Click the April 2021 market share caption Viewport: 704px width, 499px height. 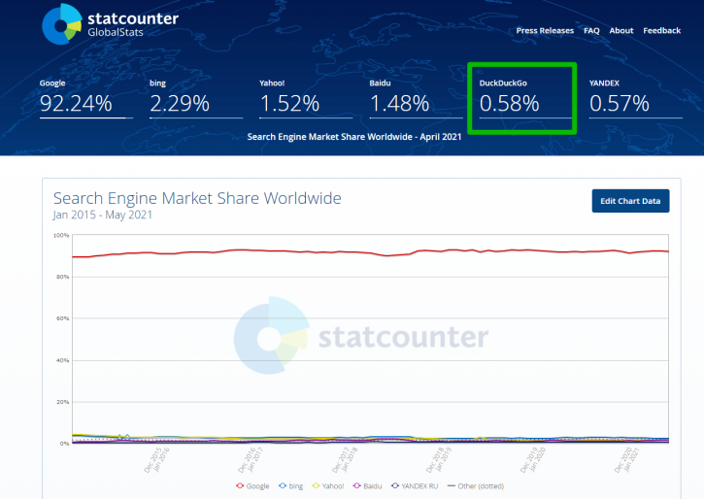(354, 137)
